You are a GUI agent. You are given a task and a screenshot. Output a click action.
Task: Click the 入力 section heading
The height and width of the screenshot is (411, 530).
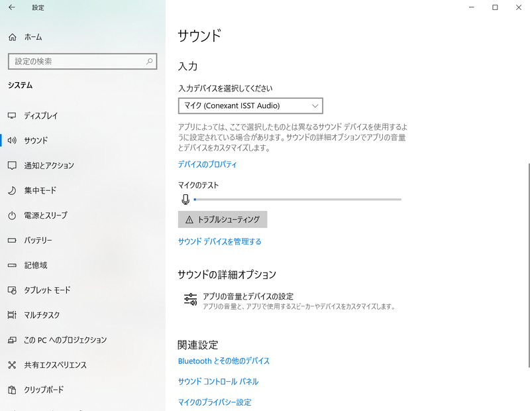click(187, 66)
